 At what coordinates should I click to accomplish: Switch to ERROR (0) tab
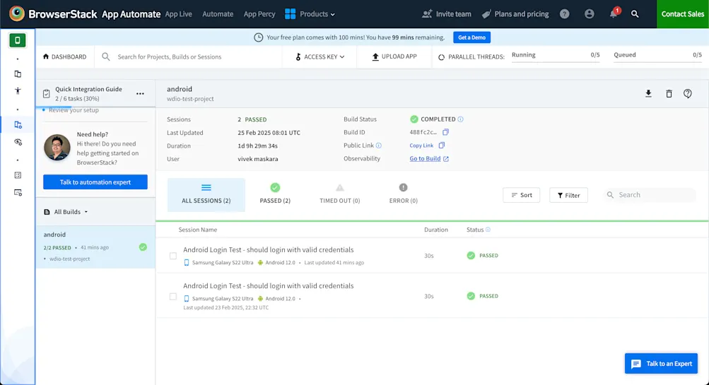click(404, 195)
